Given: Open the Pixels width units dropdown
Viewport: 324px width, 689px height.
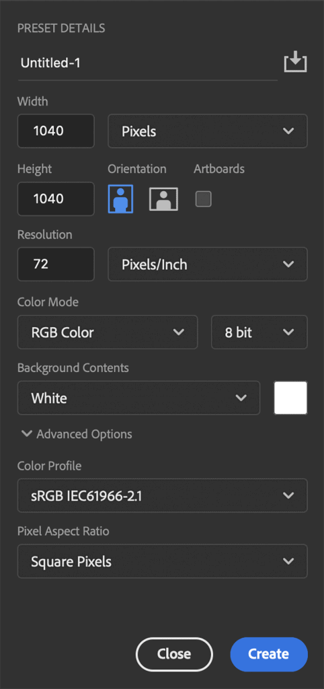Looking at the screenshot, I should (208, 131).
